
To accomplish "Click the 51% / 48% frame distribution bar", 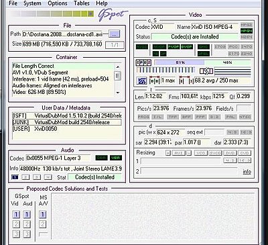I will pos(203,62).
